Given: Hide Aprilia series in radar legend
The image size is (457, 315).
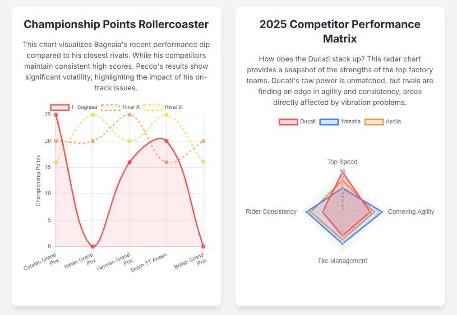Looking at the screenshot, I should pyautogui.click(x=374, y=122).
